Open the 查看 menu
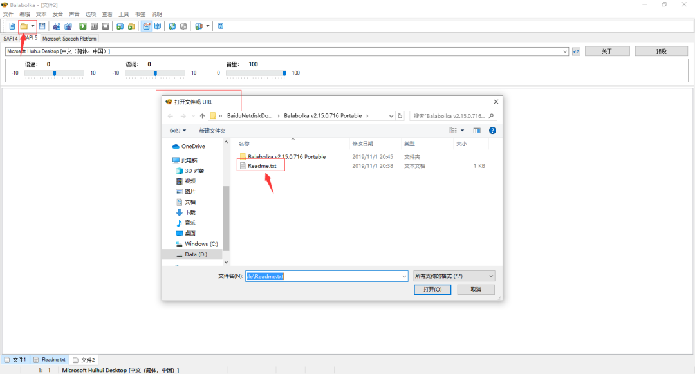Screen dimensions: 695x374 click(107, 14)
